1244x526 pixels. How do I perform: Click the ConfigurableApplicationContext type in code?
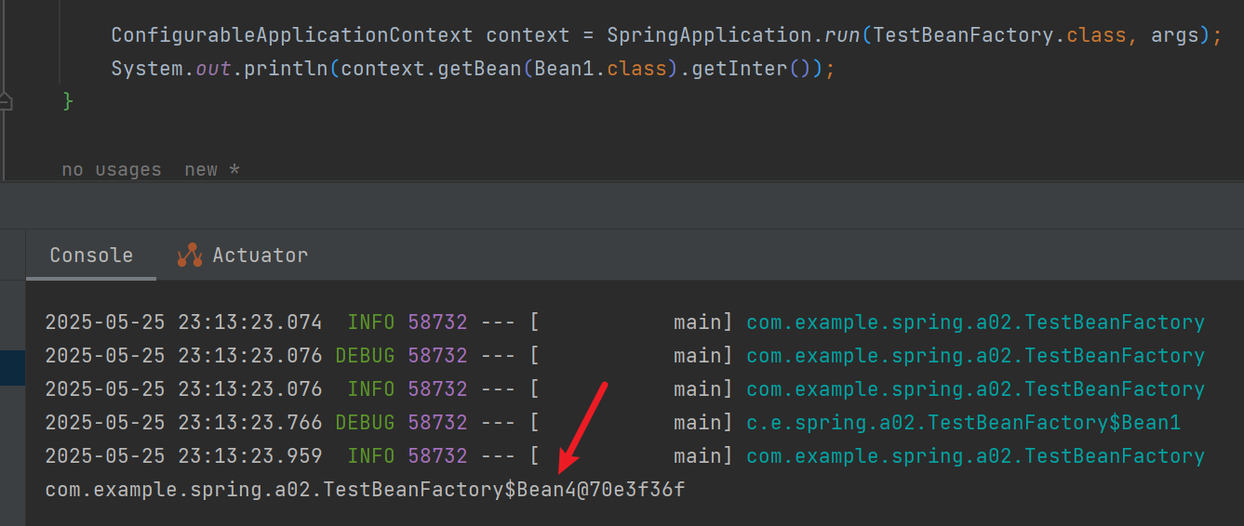[x=292, y=35]
